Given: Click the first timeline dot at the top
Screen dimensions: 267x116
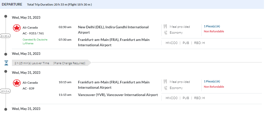Looking at the screenshot, I should pos(6,16).
